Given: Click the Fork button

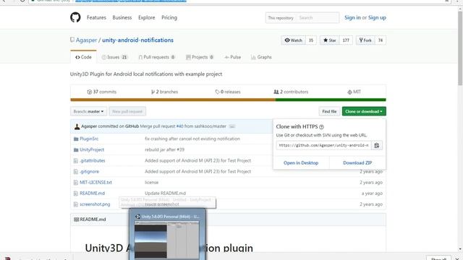Looking at the screenshot, I should [365, 40].
